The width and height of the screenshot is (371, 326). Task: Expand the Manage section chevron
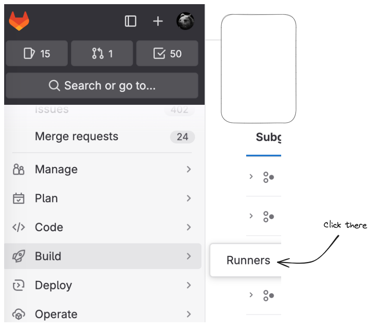point(188,169)
